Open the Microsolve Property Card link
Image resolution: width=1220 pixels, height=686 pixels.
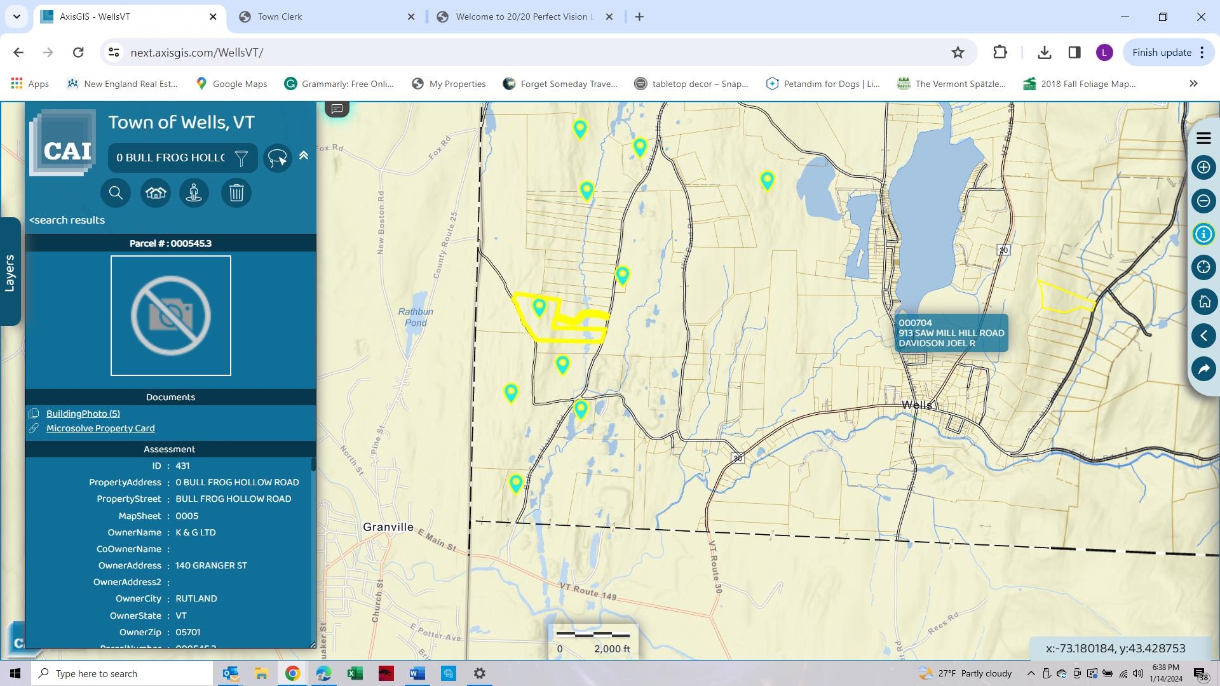point(100,428)
